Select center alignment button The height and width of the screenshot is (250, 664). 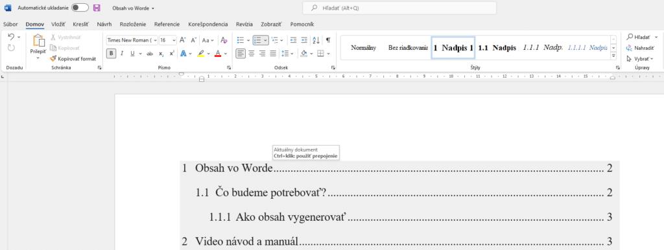(252, 54)
